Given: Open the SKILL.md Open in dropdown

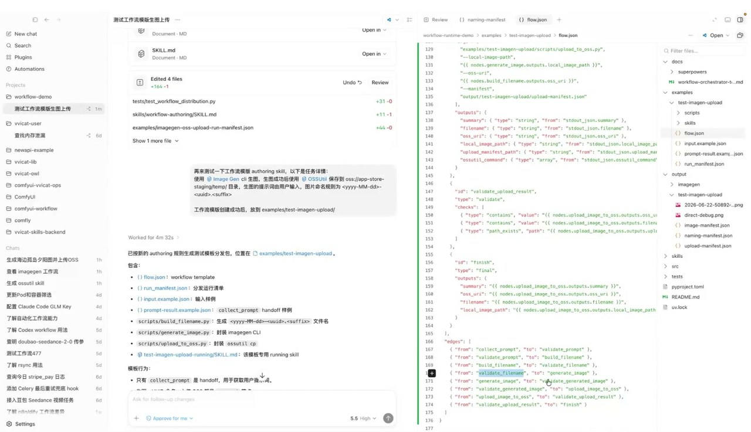Looking at the screenshot, I should tap(374, 54).
